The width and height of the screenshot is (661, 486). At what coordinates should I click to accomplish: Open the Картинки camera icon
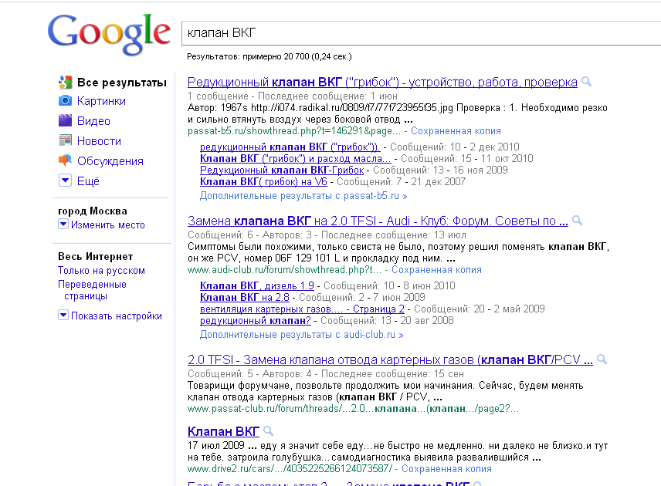tap(65, 100)
